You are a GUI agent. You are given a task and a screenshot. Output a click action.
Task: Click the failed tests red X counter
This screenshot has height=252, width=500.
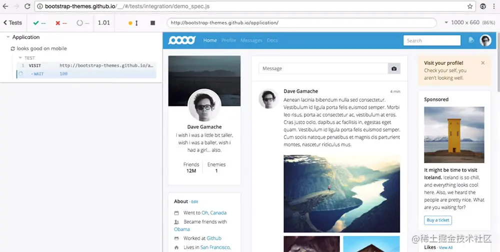pyautogui.click(x=61, y=23)
